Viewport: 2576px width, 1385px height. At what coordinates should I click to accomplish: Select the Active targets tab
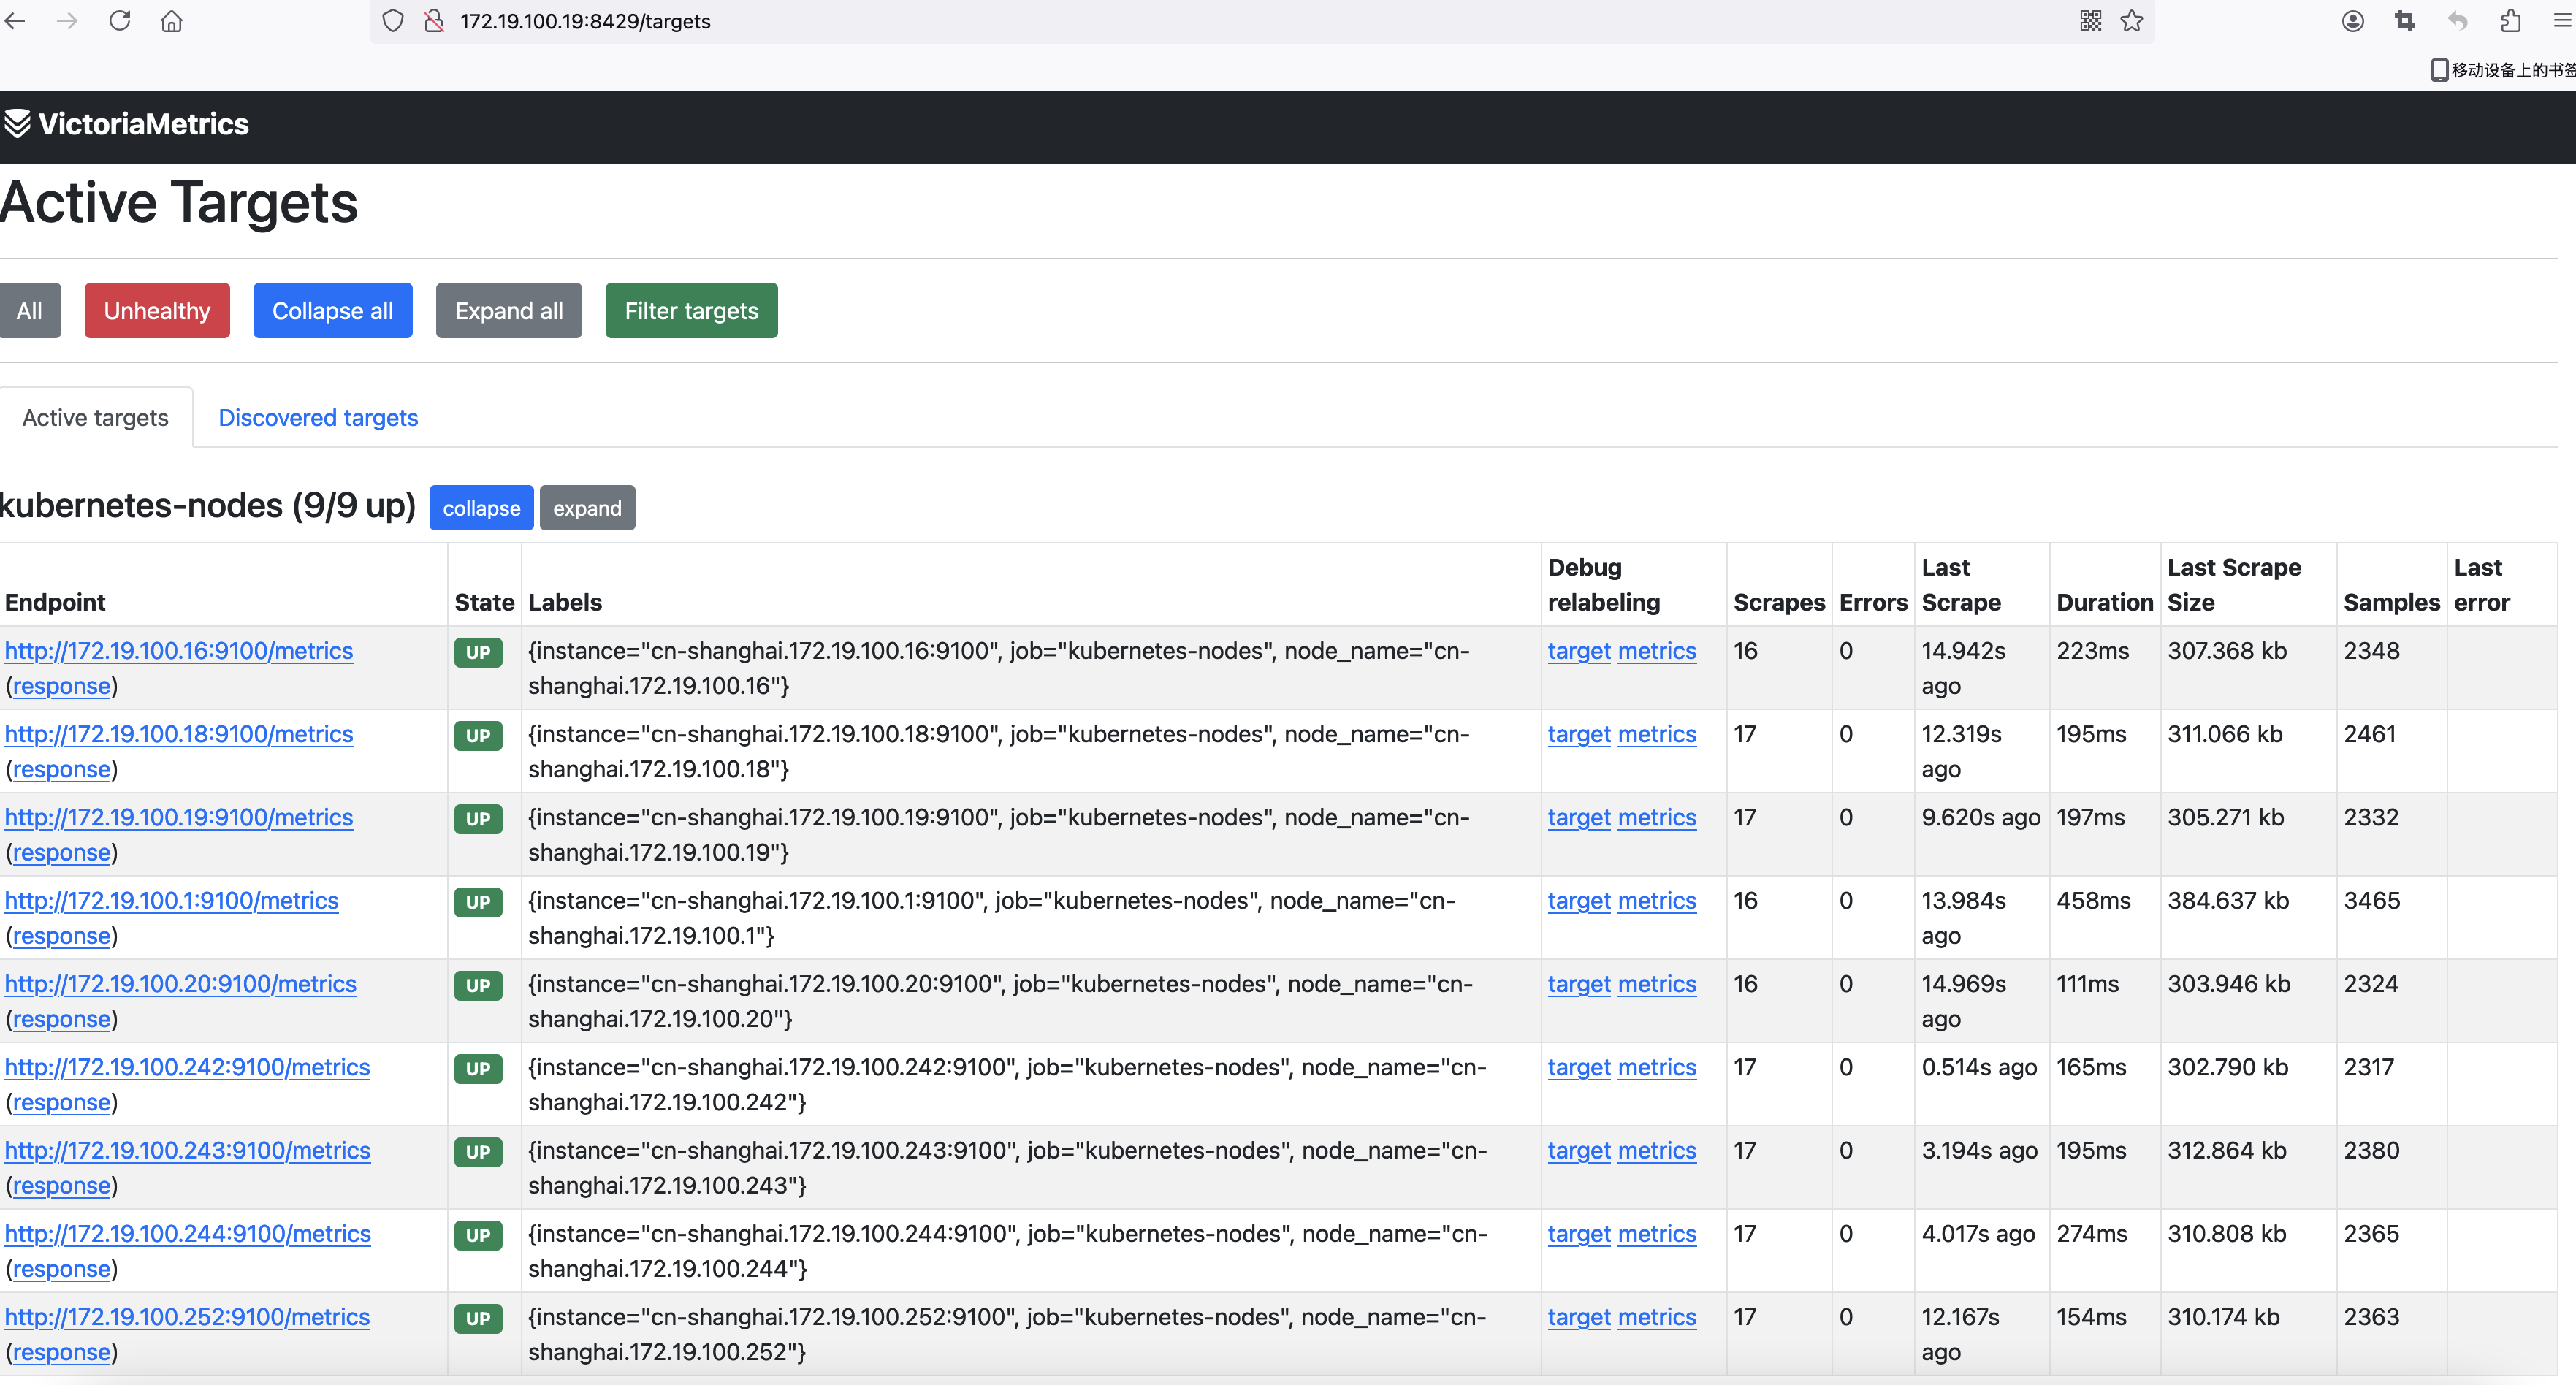click(x=95, y=418)
